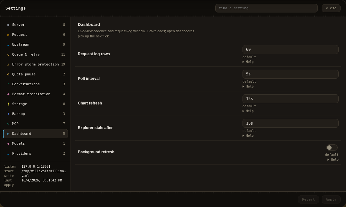
Task: Click the write format value yaml
Action: [25, 176]
